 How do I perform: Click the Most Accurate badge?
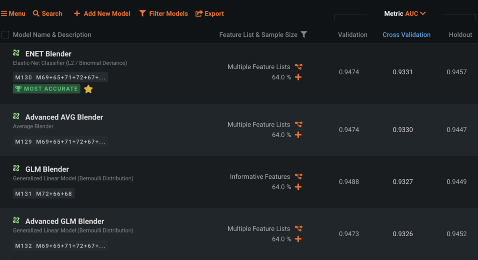pyautogui.click(x=47, y=89)
